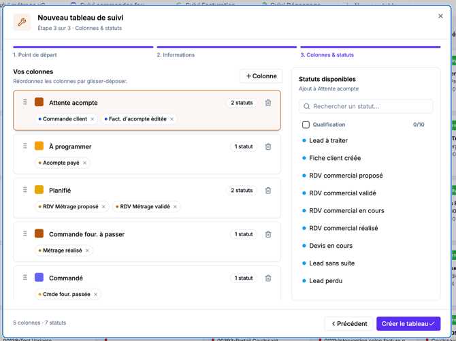Grab drag handle of Commande four. à passer

click(x=25, y=233)
